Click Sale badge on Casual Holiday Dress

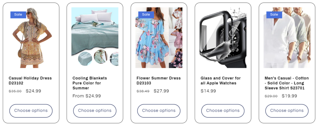tap(18, 15)
